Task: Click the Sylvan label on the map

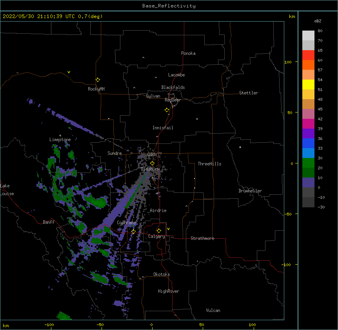Action: (153, 96)
